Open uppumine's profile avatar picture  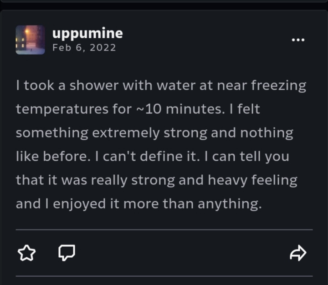(31, 40)
